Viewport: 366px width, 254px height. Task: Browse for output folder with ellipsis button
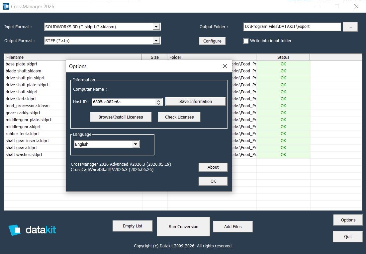350,27
